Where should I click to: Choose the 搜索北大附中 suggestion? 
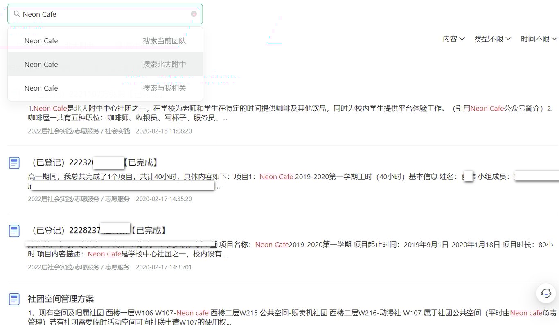[x=105, y=64]
